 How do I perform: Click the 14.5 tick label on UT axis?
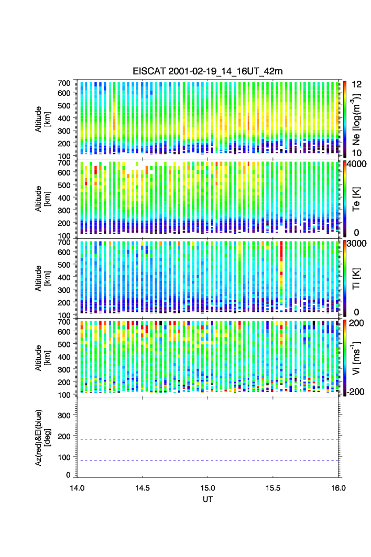pyautogui.click(x=143, y=487)
